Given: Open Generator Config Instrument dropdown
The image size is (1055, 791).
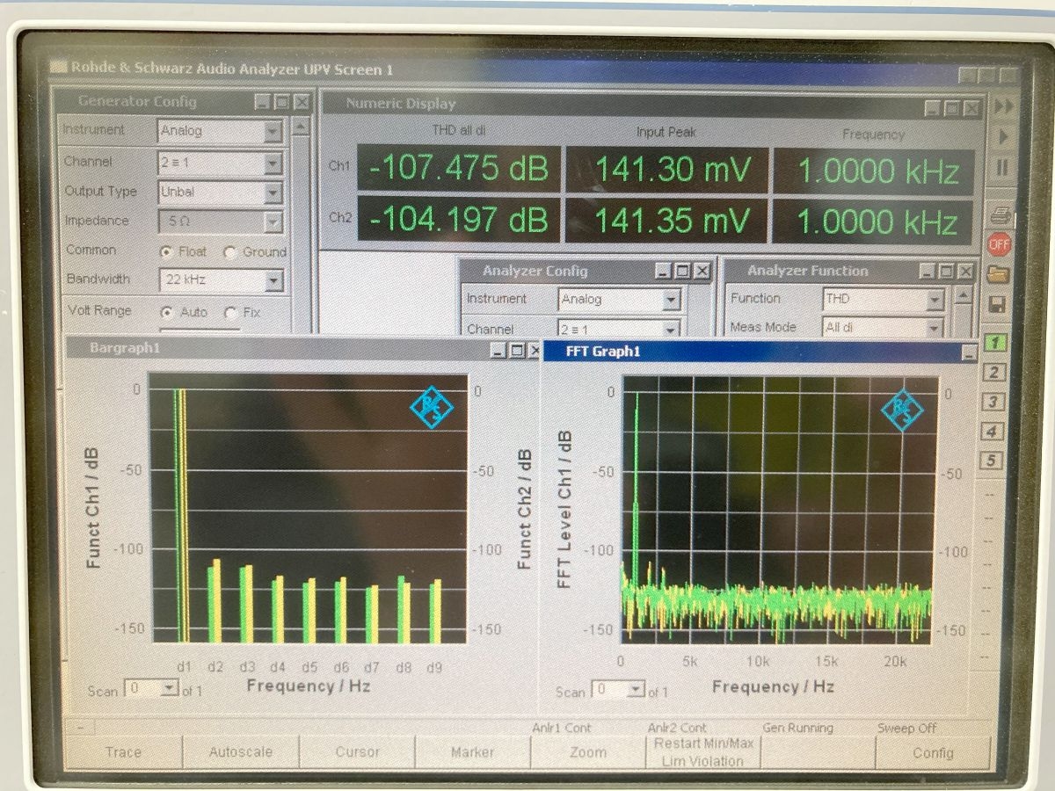Looking at the screenshot, I should pyautogui.click(x=273, y=132).
